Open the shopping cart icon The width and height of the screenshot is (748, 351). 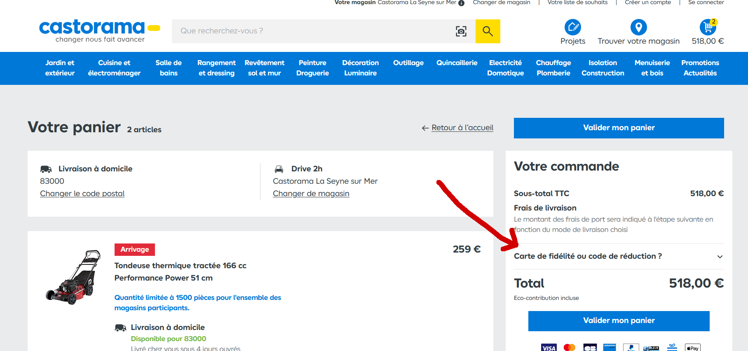click(x=708, y=27)
